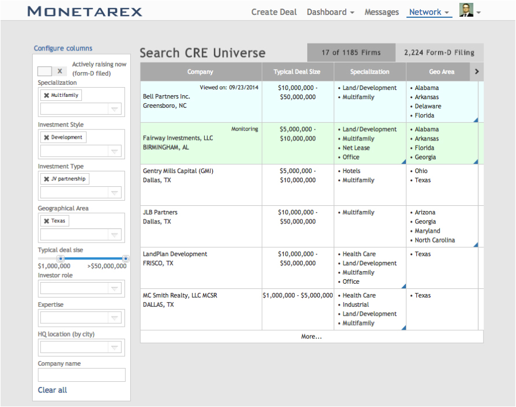
Task: Click the Monitoring label on Fairway Investments
Action: [x=244, y=129]
